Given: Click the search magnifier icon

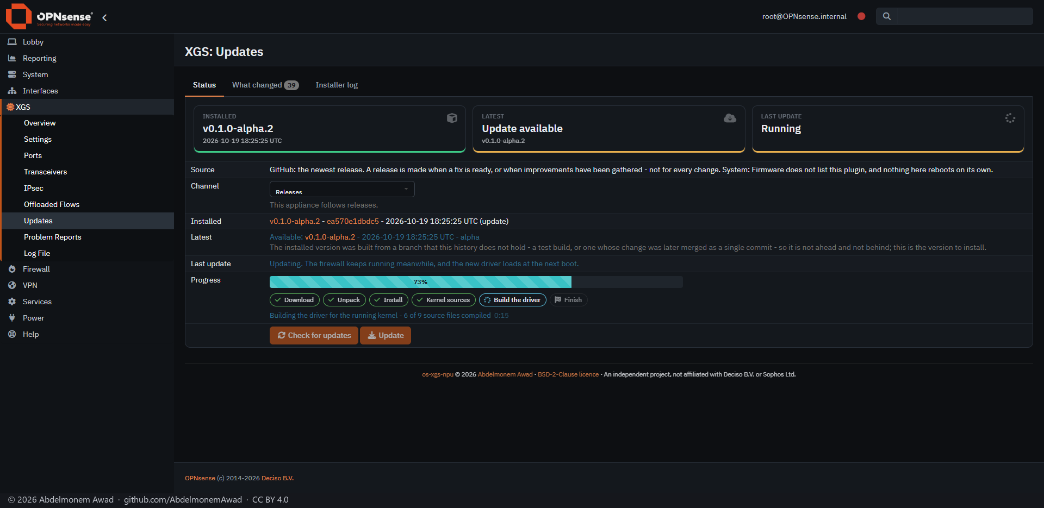Looking at the screenshot, I should click(887, 16).
